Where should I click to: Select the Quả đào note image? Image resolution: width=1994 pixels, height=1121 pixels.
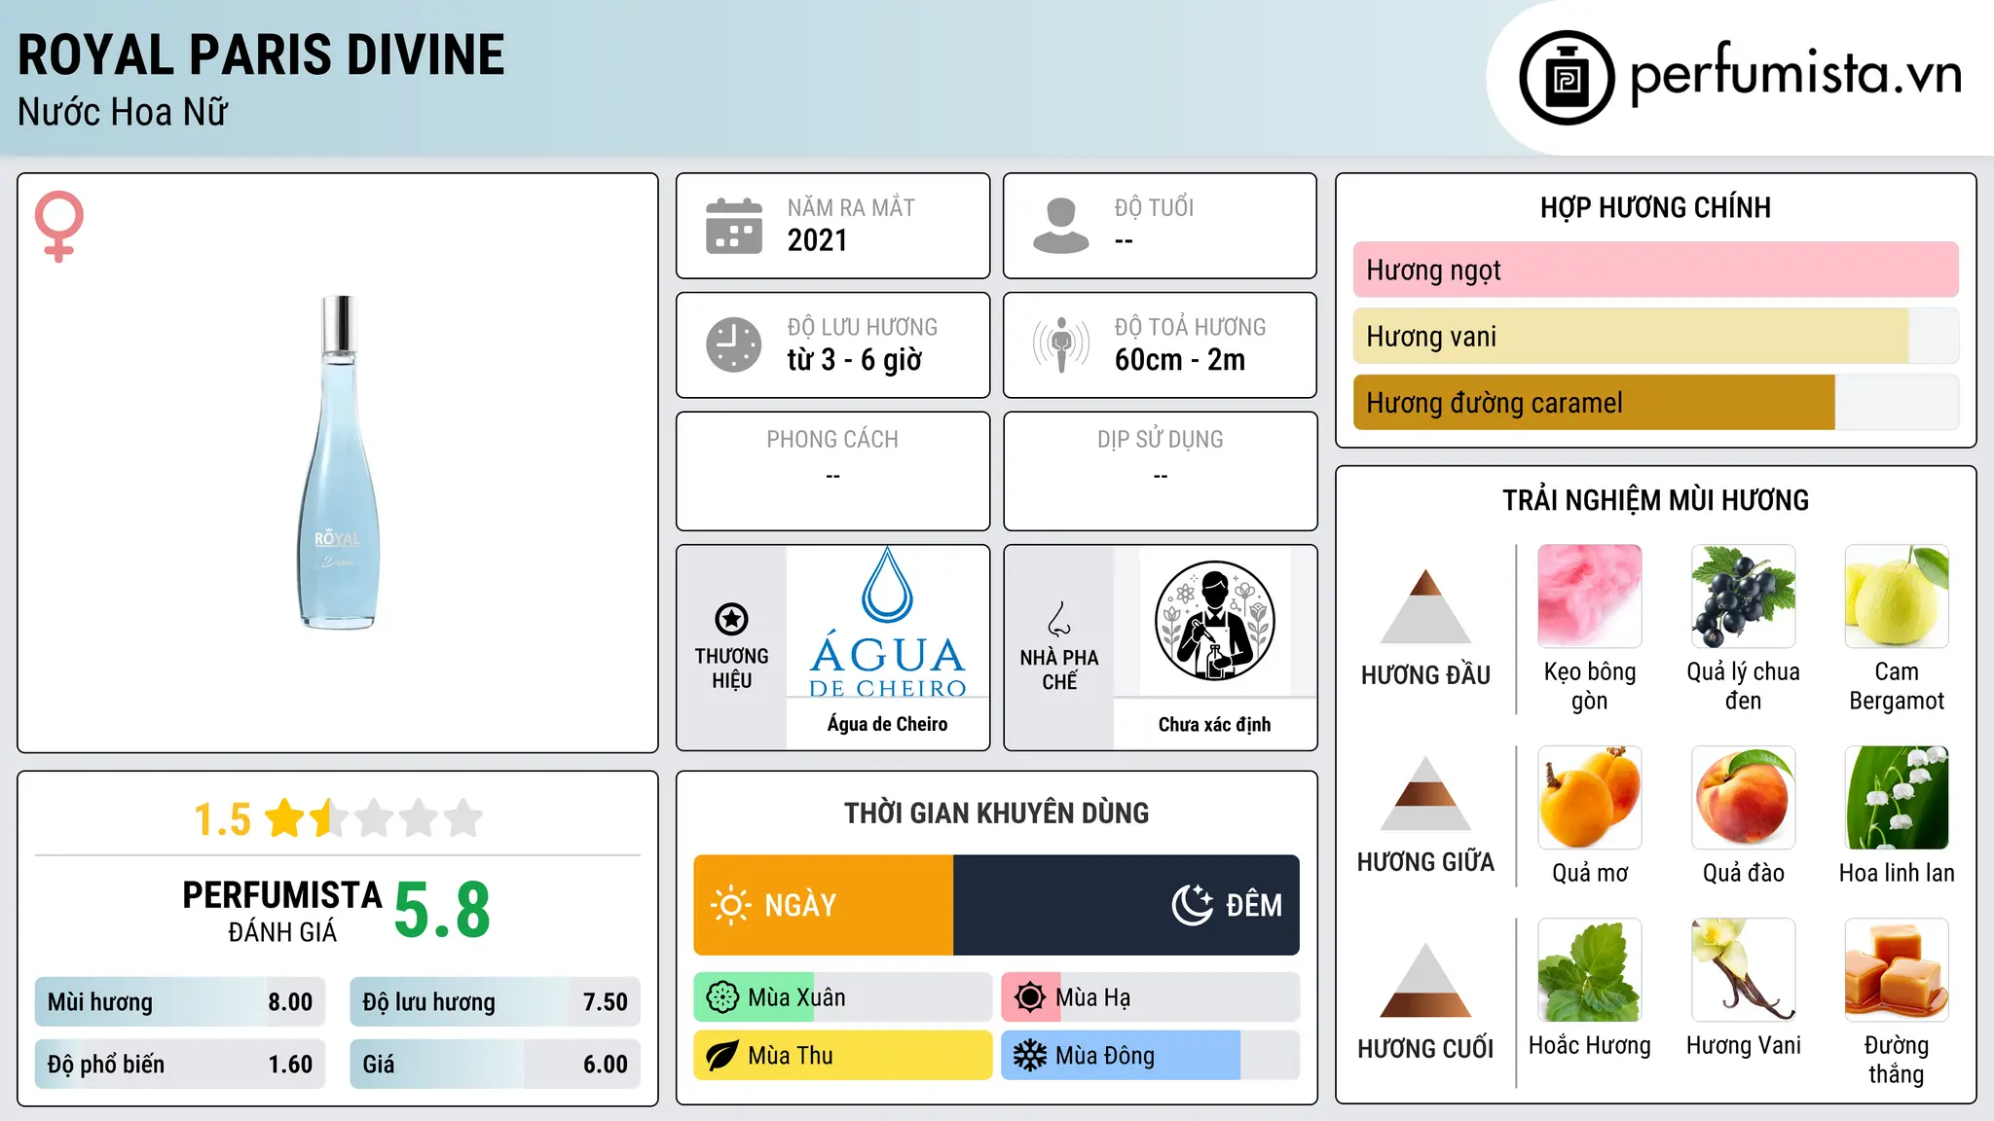[x=1743, y=797]
